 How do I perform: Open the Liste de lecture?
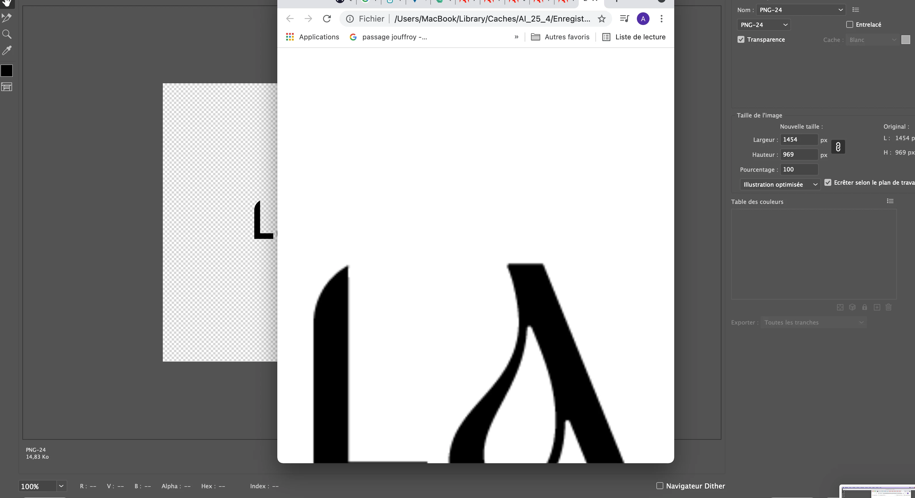pyautogui.click(x=634, y=37)
